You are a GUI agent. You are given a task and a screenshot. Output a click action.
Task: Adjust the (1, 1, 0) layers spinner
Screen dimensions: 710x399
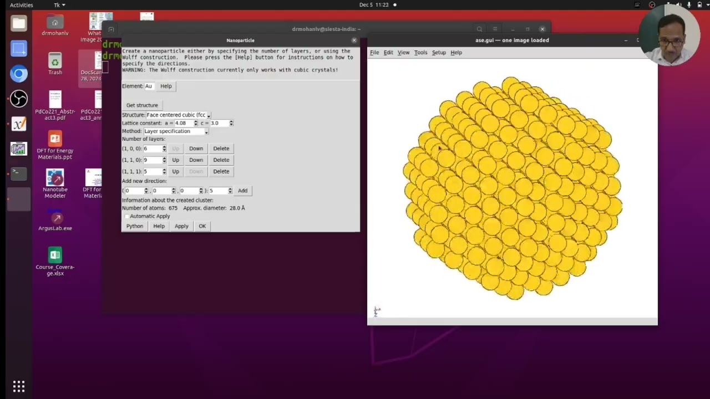(x=164, y=160)
